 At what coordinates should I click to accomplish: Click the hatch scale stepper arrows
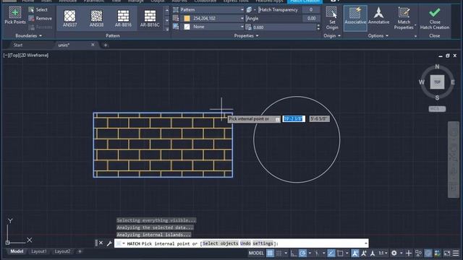click(318, 27)
